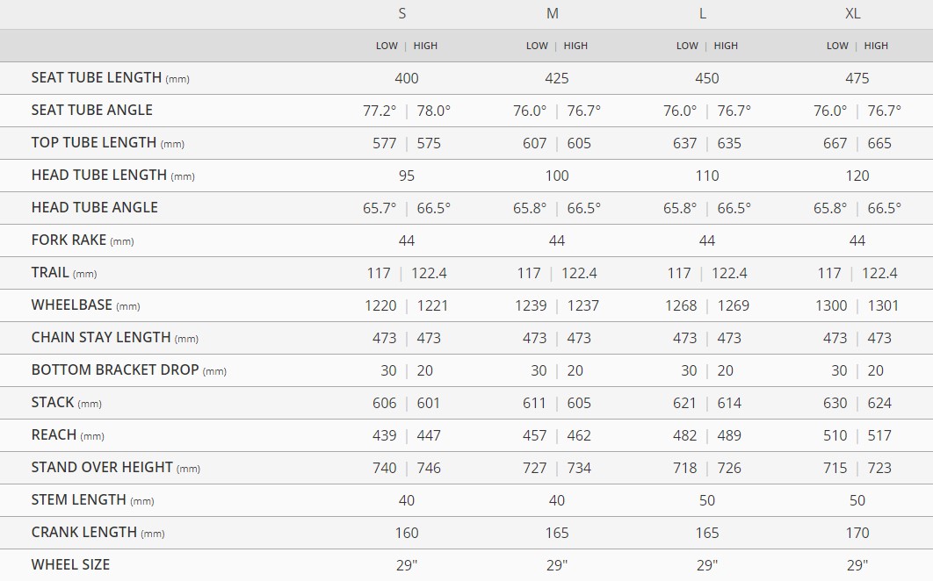Click the size L stem length 50
Screen dimensions: 933x581
[x=707, y=500]
